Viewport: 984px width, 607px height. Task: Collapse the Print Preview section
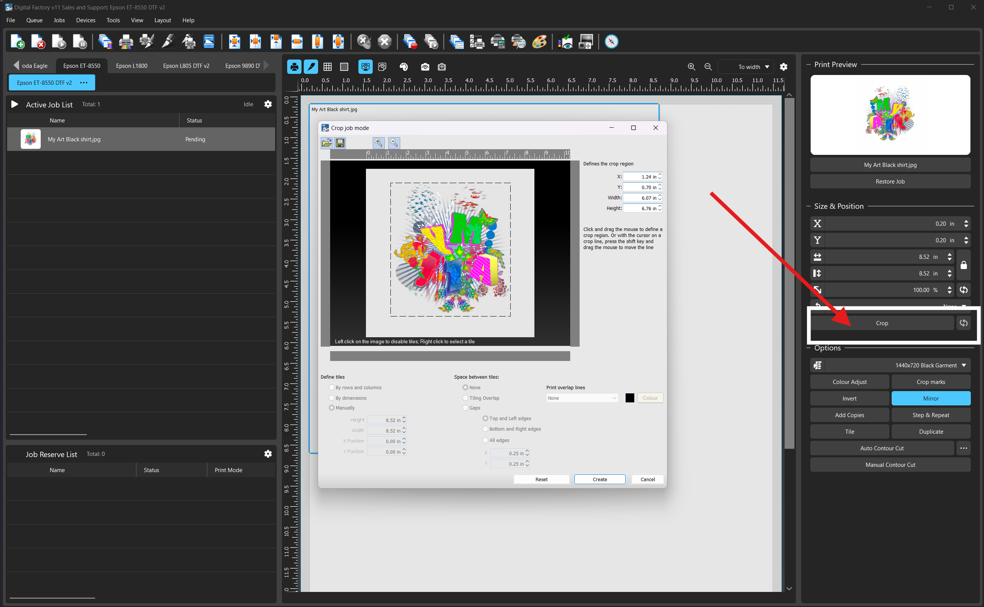coord(808,65)
